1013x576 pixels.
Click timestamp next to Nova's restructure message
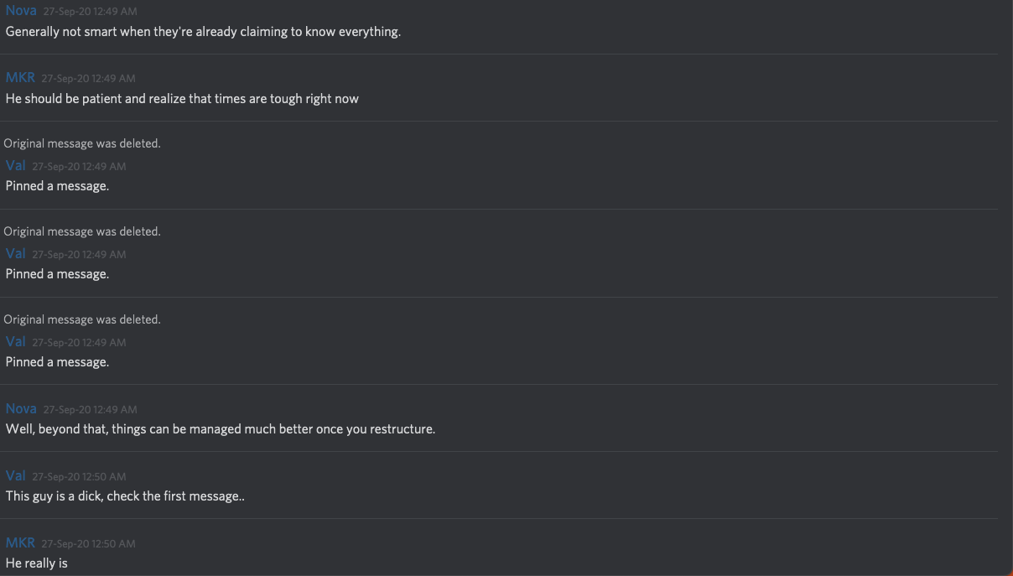pos(90,409)
